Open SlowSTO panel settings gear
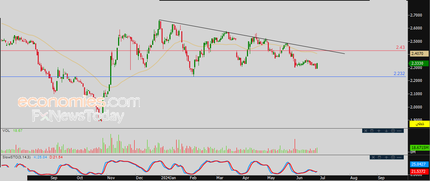The width and height of the screenshot is (430, 181). pyautogui.click(x=393, y=157)
